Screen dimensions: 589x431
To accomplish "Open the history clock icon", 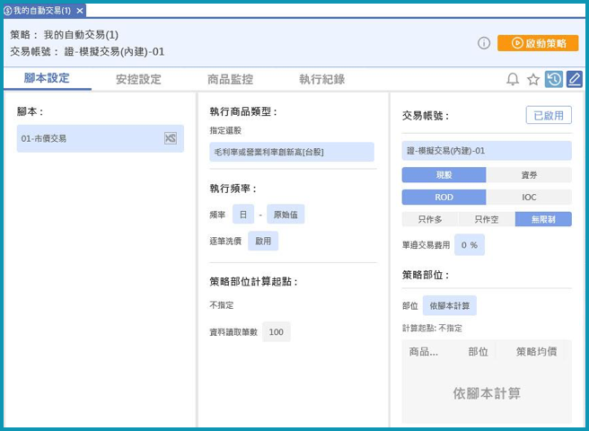I will pyautogui.click(x=554, y=80).
